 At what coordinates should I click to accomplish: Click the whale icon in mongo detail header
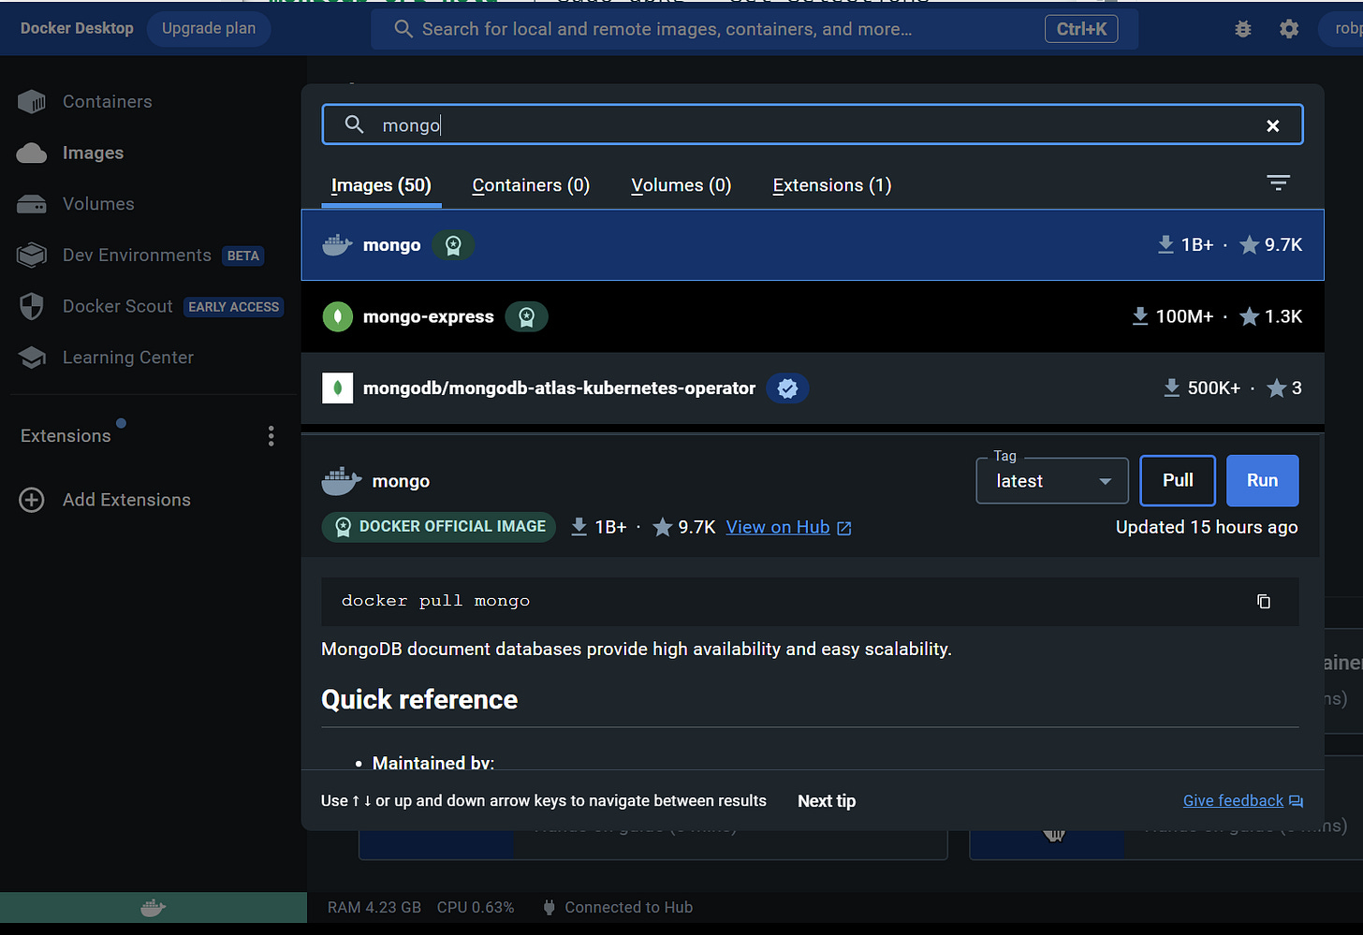(x=342, y=481)
